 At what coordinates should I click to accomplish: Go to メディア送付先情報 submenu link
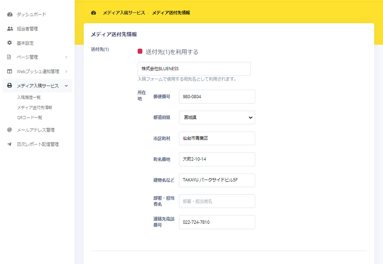34,107
